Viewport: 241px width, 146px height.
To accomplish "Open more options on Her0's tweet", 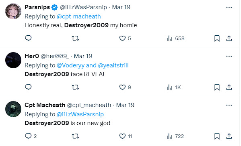I will coord(229,56).
